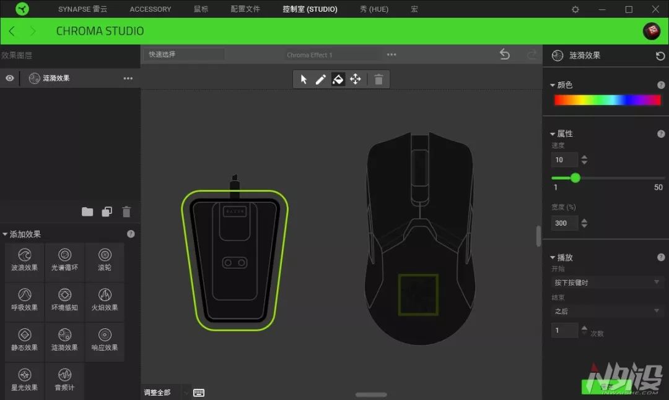This screenshot has height=400, width=669.
Task: Open the 宏 macro tab
Action: tap(414, 9)
